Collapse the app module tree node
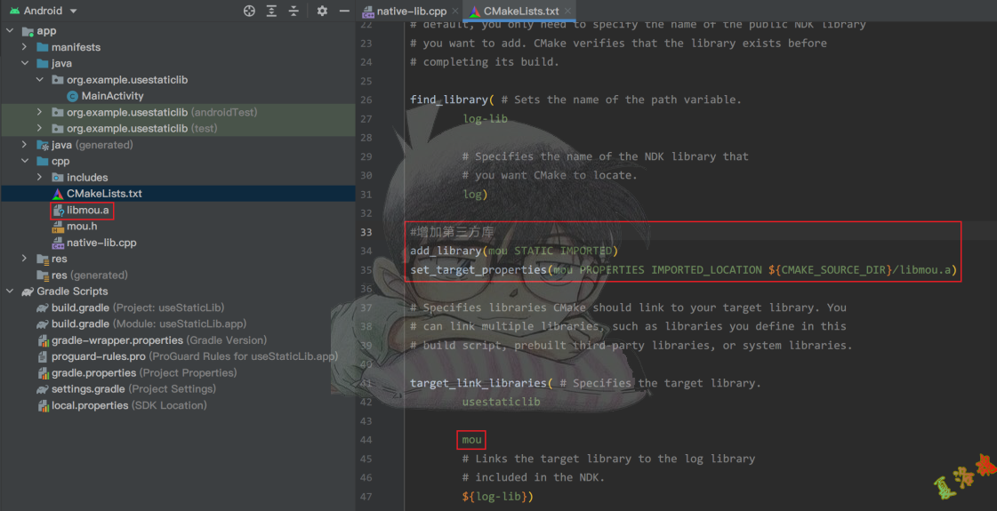 [x=10, y=31]
